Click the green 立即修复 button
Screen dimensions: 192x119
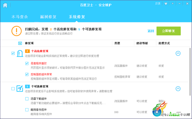[169, 31]
